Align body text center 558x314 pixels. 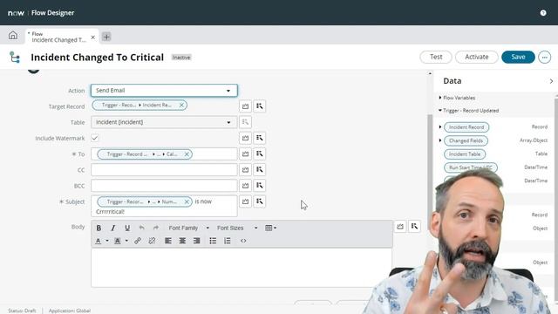182,241
